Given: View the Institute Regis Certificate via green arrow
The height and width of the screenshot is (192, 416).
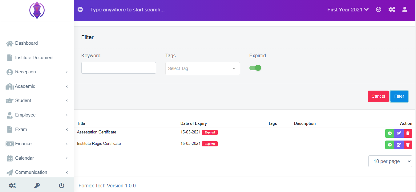Looking at the screenshot, I should pos(390,145).
